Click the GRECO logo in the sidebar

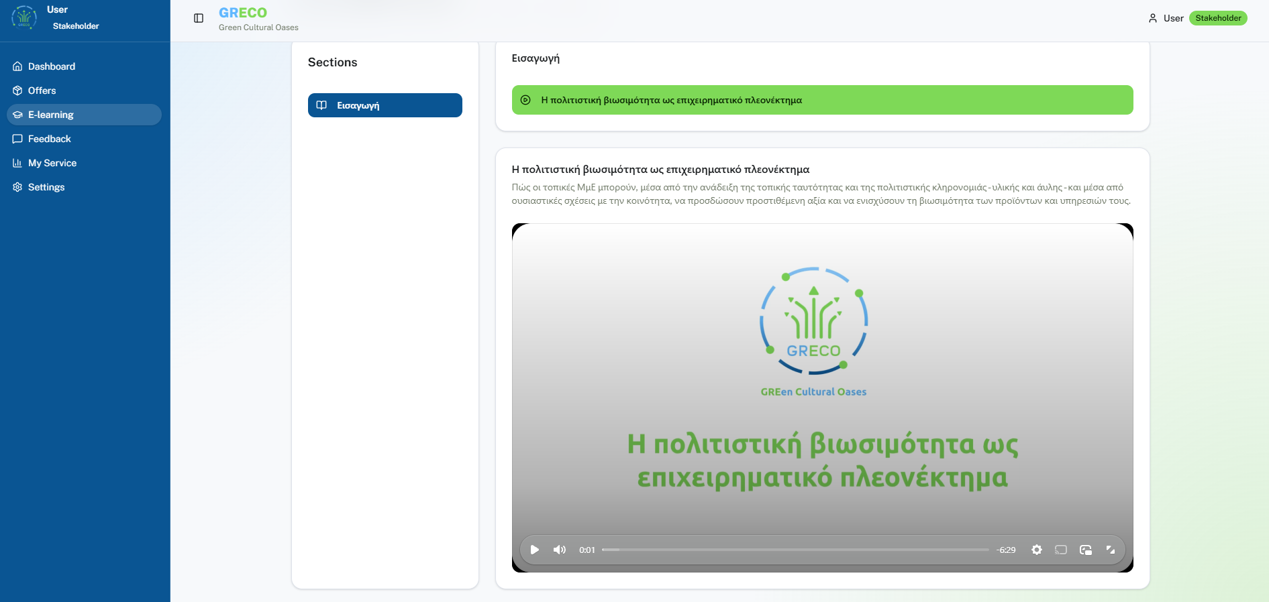[x=24, y=17]
